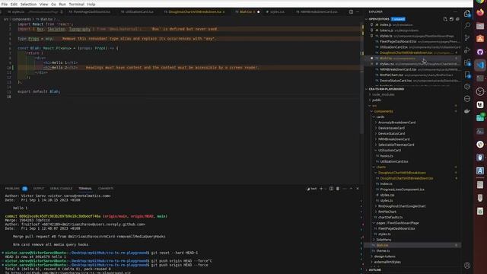Screen dimensions: 487x274
Task: Open the Accounts icon in activity bar
Action: point(467,266)
